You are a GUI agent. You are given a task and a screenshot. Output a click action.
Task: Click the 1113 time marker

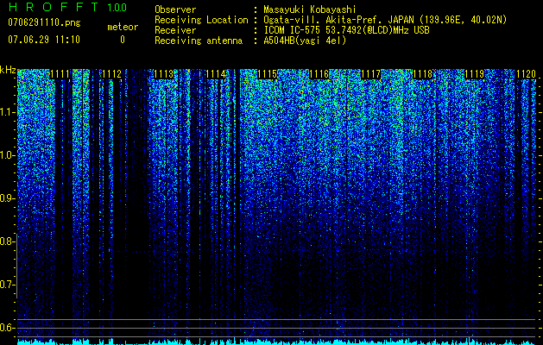click(163, 74)
